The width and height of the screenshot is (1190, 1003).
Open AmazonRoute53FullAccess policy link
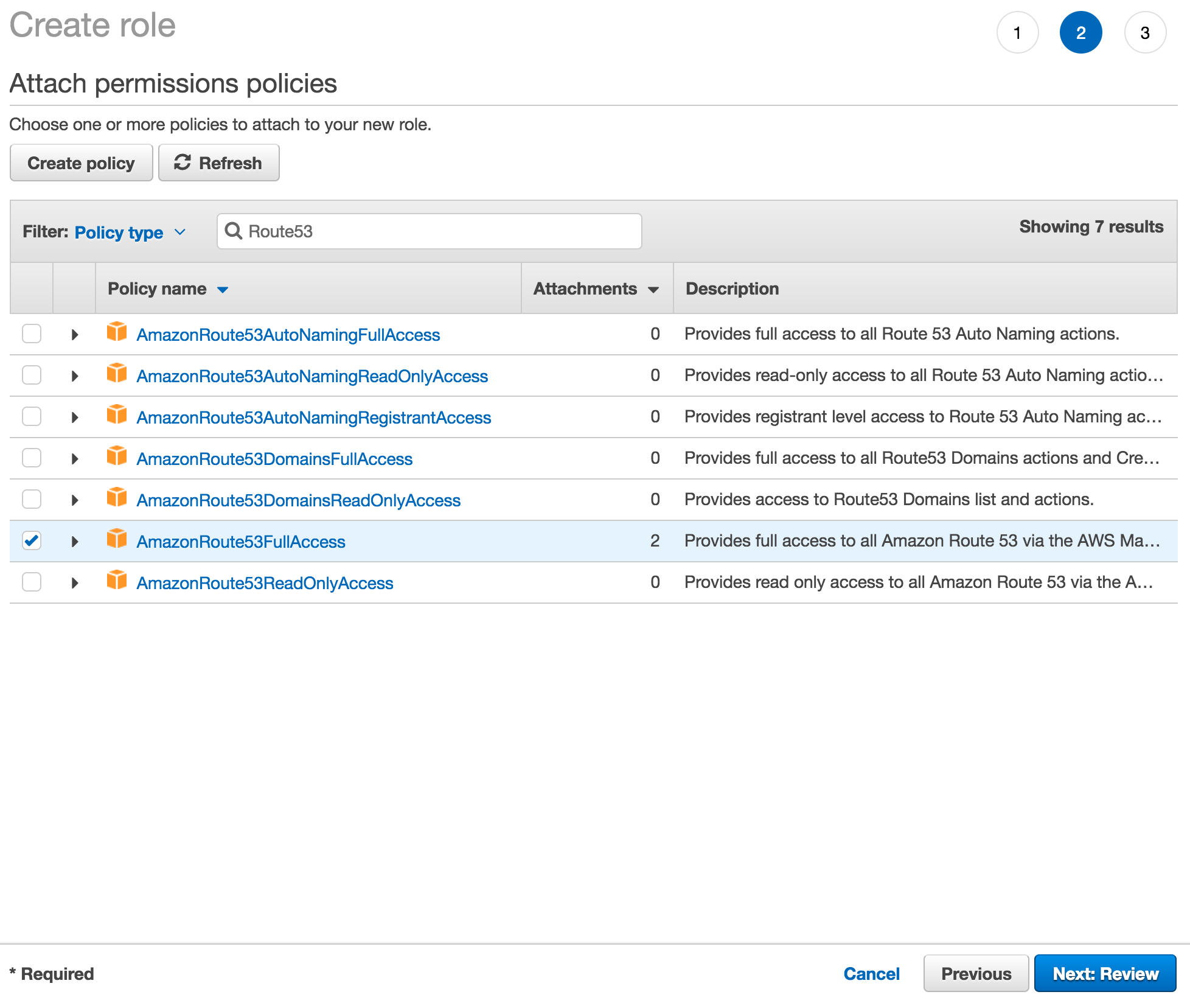(x=241, y=542)
